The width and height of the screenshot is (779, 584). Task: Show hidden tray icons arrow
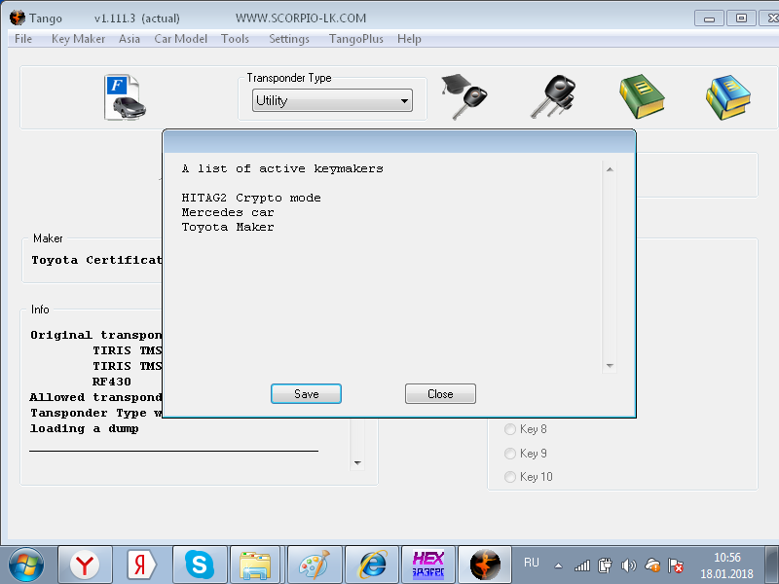[558, 566]
